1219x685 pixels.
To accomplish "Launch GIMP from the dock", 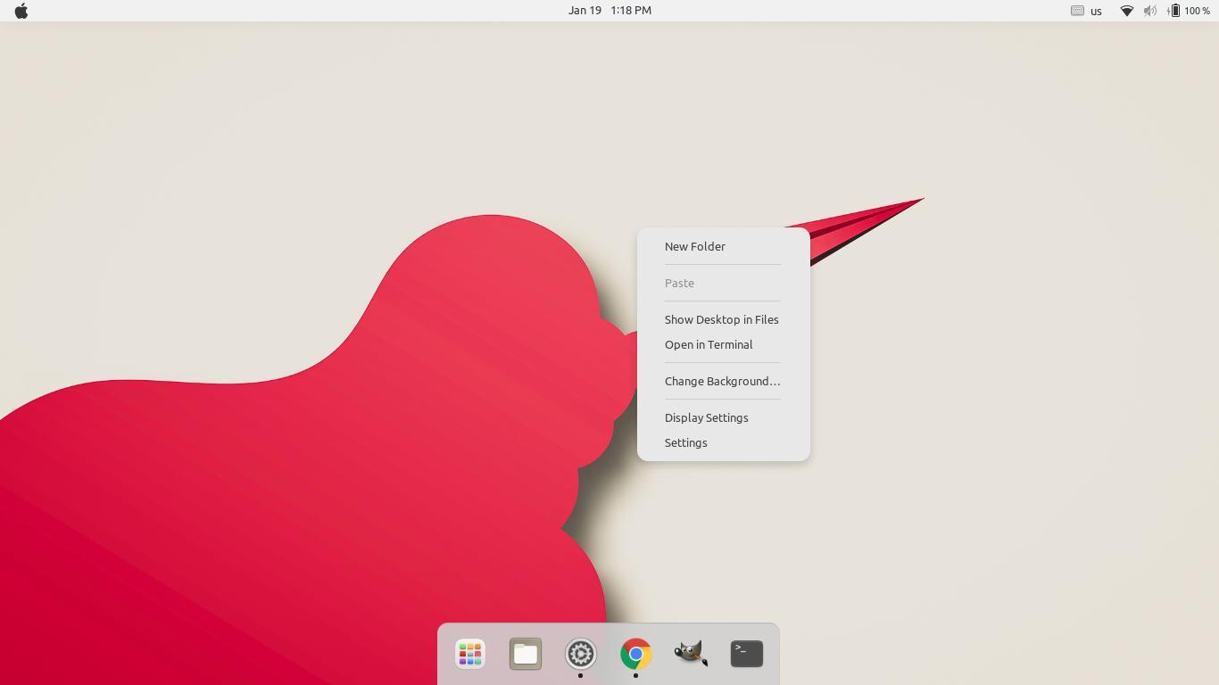I will (x=691, y=654).
